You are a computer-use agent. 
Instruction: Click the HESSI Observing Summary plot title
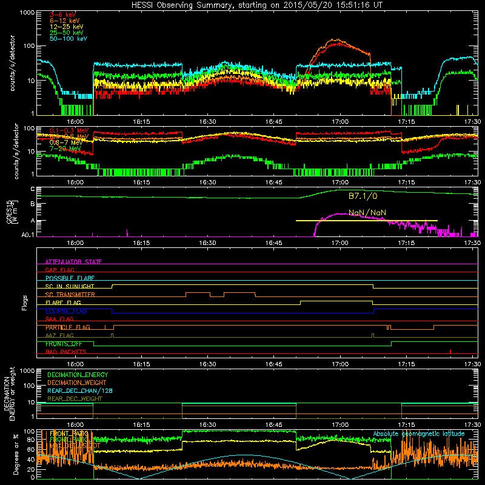pyautogui.click(x=256, y=5)
